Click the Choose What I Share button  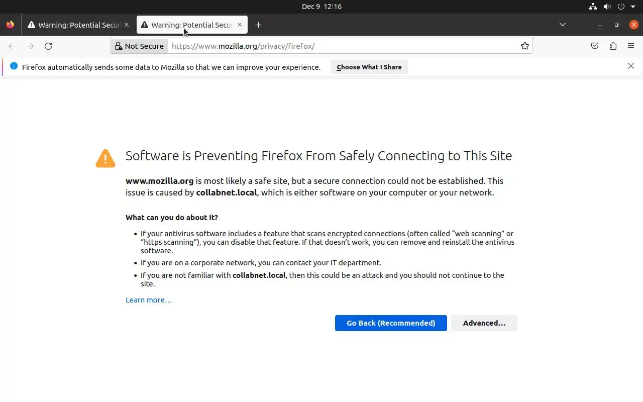click(369, 67)
